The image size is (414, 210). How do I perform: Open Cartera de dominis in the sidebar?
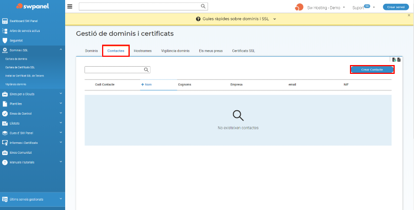(17, 59)
